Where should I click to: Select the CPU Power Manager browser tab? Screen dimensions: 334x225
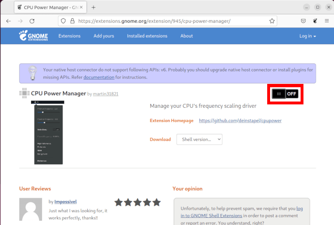click(x=51, y=7)
